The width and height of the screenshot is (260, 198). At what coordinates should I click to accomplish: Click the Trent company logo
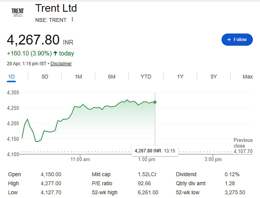tap(17, 12)
